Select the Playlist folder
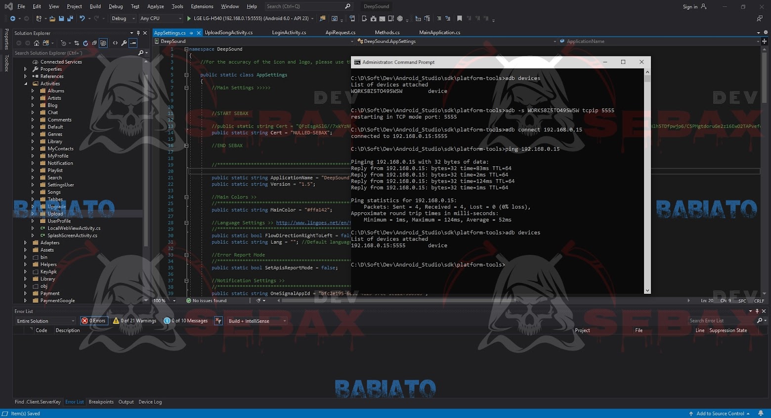This screenshot has height=418, width=771. point(55,171)
